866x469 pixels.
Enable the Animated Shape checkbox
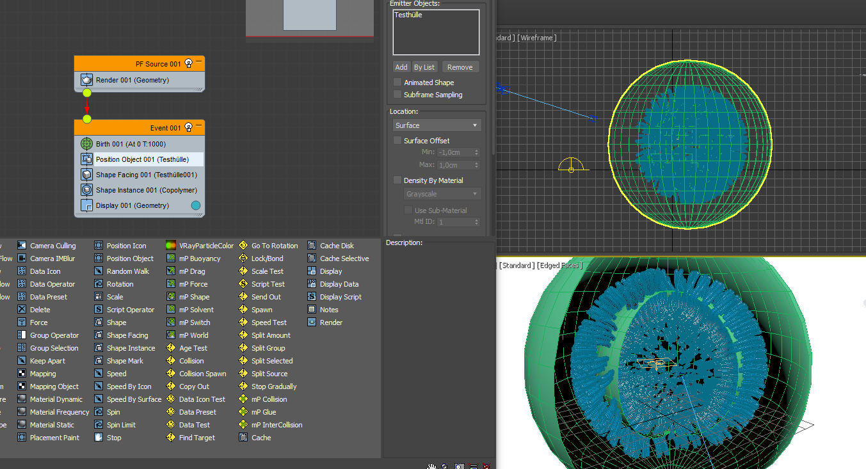[397, 82]
